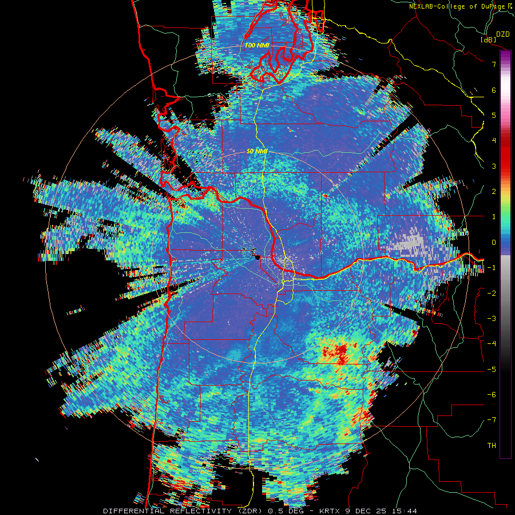Image resolution: width=515 pixels, height=515 pixels.
Task: Click the "-1" value on the color scale
Action: pyautogui.click(x=492, y=268)
